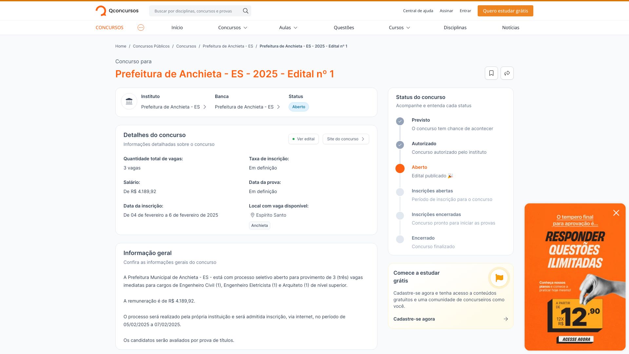Image resolution: width=629 pixels, height=354 pixels.
Task: Bookmark this concurso with the save icon
Action: tap(491, 73)
